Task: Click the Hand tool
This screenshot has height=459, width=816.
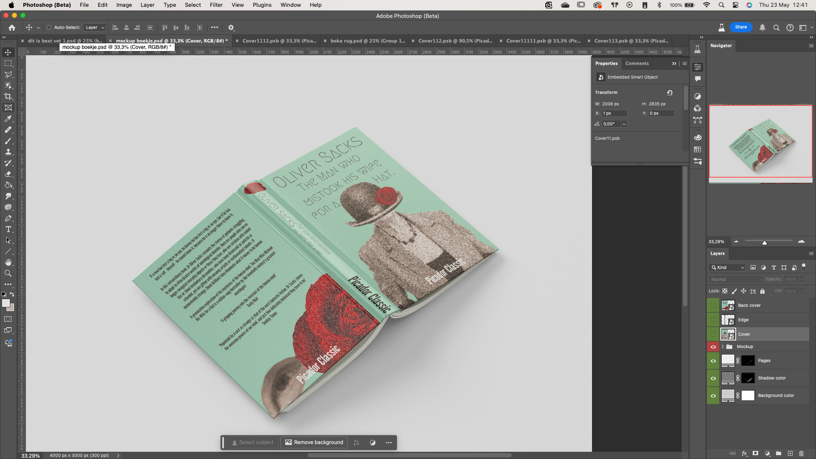Action: pyautogui.click(x=8, y=263)
